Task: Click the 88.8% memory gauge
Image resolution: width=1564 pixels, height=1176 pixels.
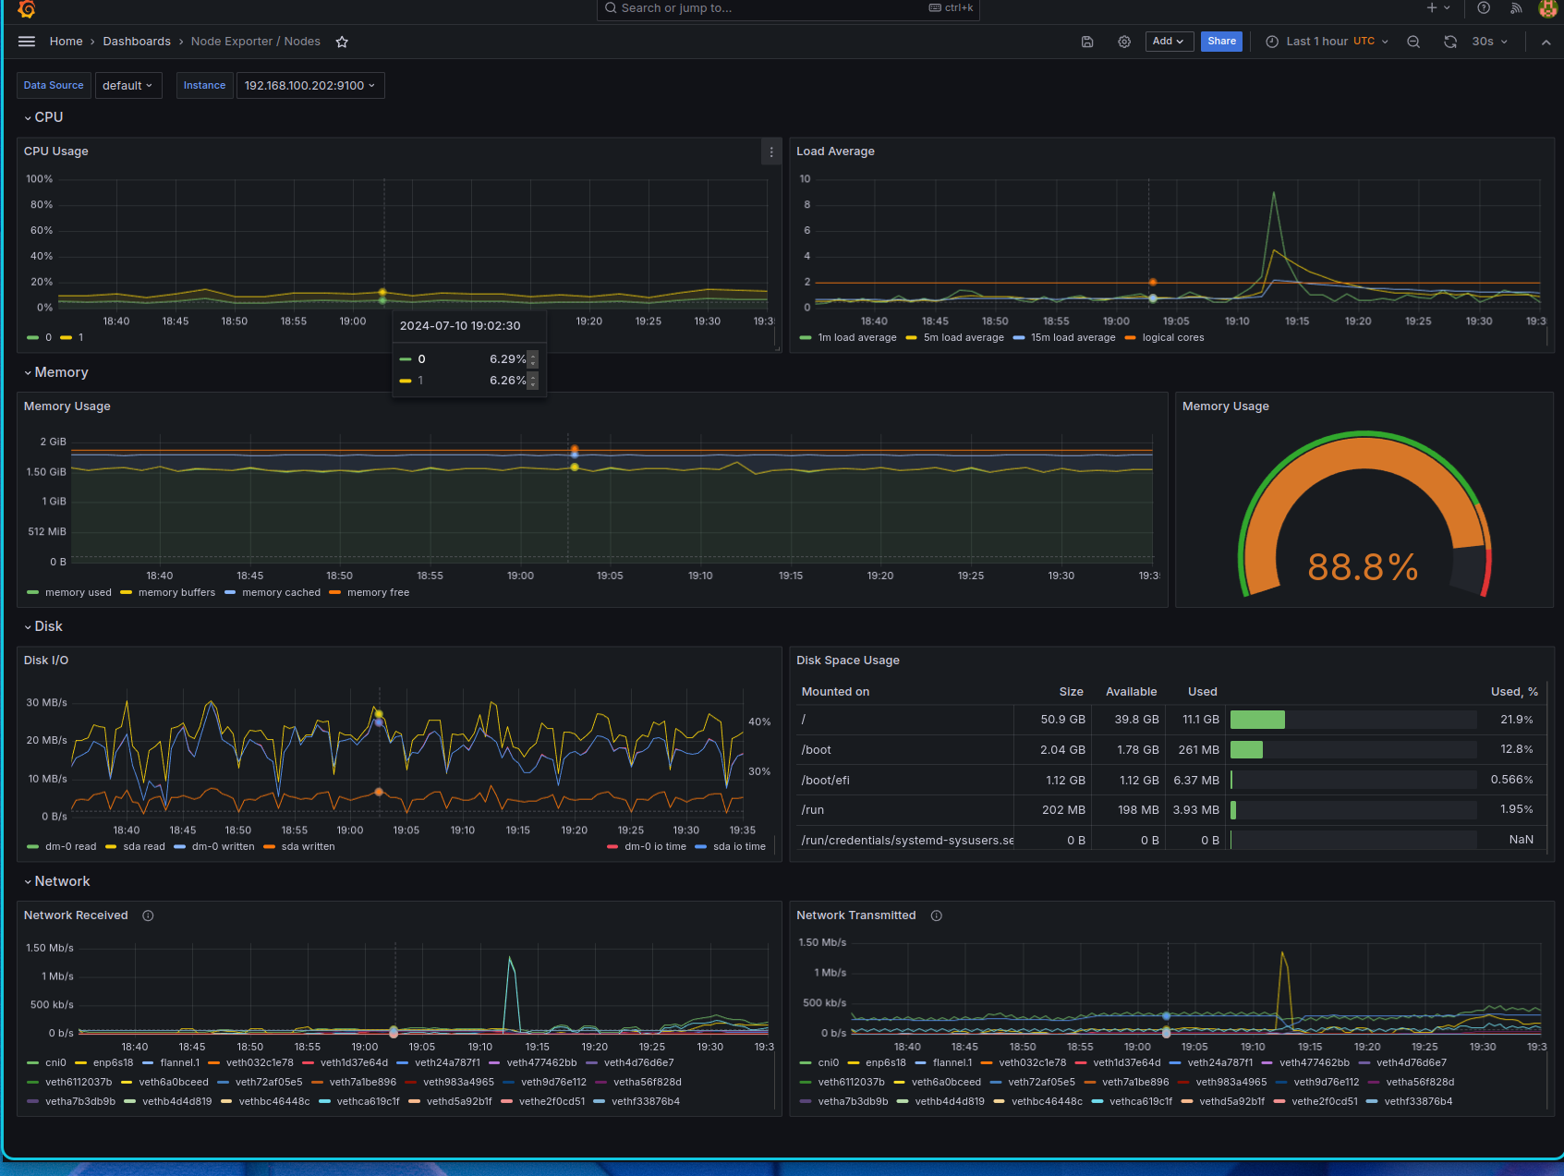Action: (x=1364, y=514)
